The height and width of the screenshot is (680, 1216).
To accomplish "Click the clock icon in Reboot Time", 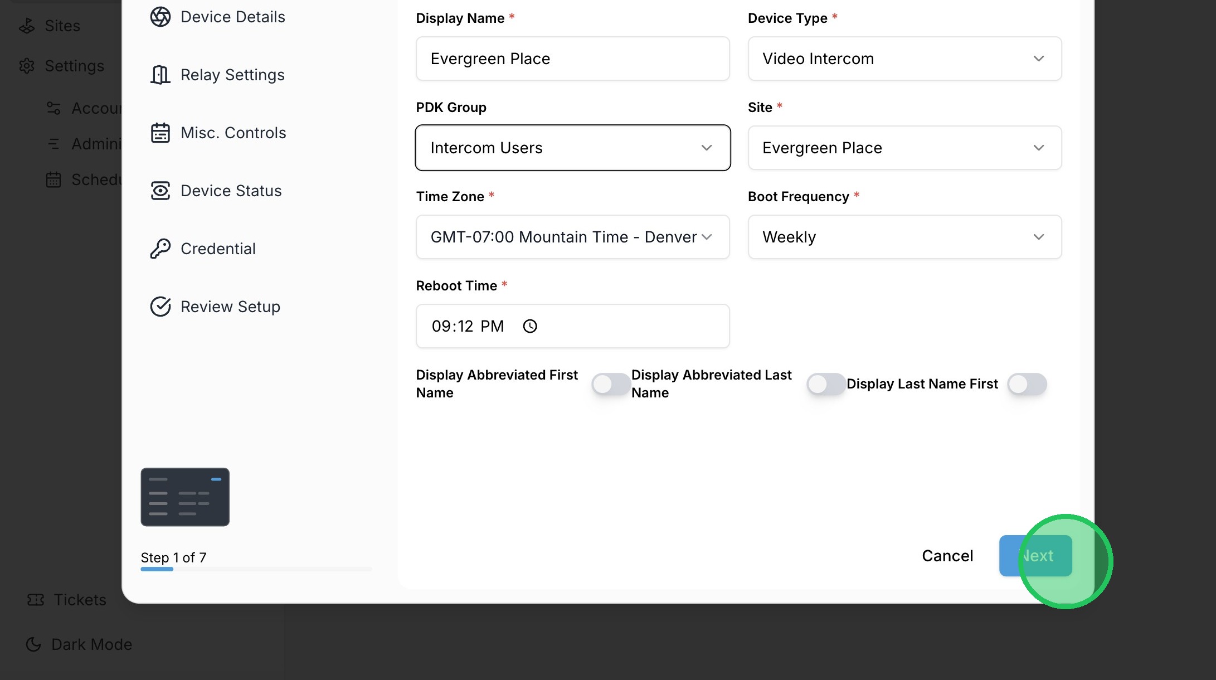I will 530,326.
